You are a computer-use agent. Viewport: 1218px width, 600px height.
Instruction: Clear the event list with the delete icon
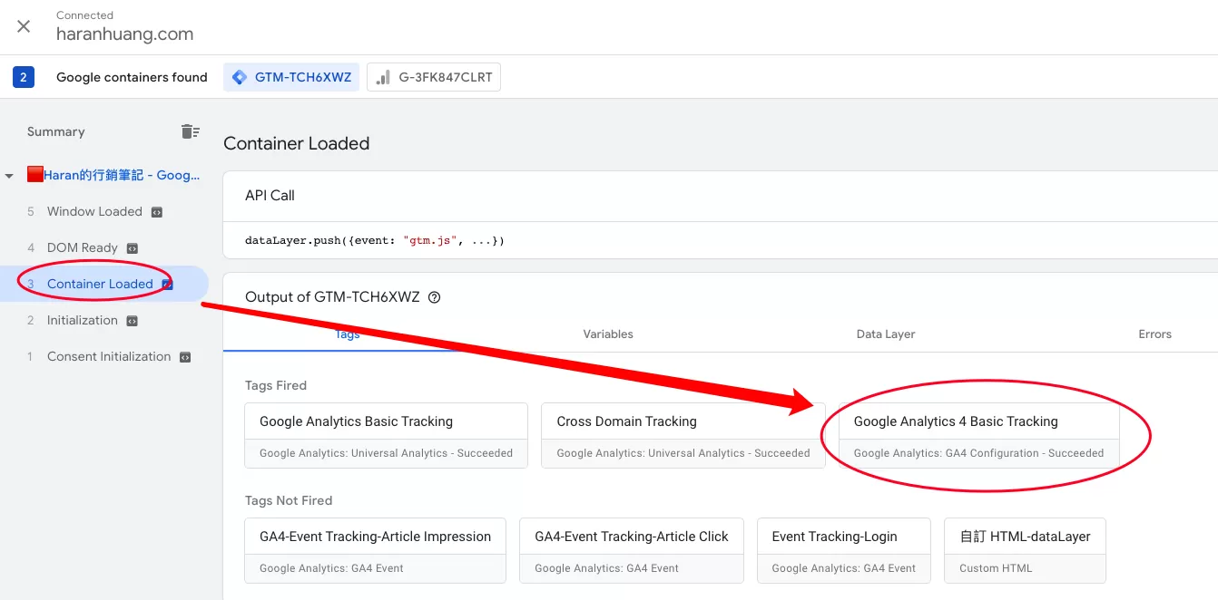click(190, 131)
